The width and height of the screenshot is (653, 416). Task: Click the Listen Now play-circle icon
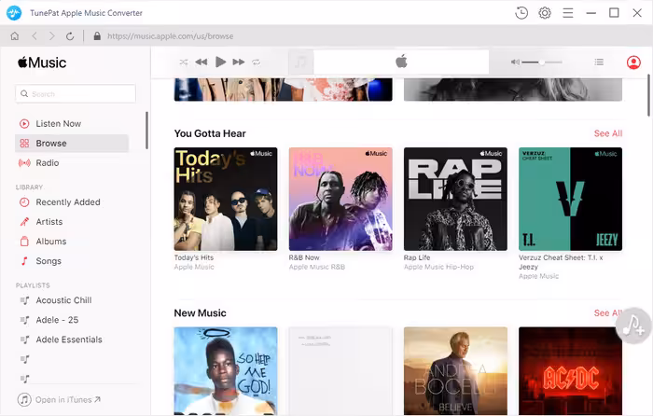tap(24, 124)
